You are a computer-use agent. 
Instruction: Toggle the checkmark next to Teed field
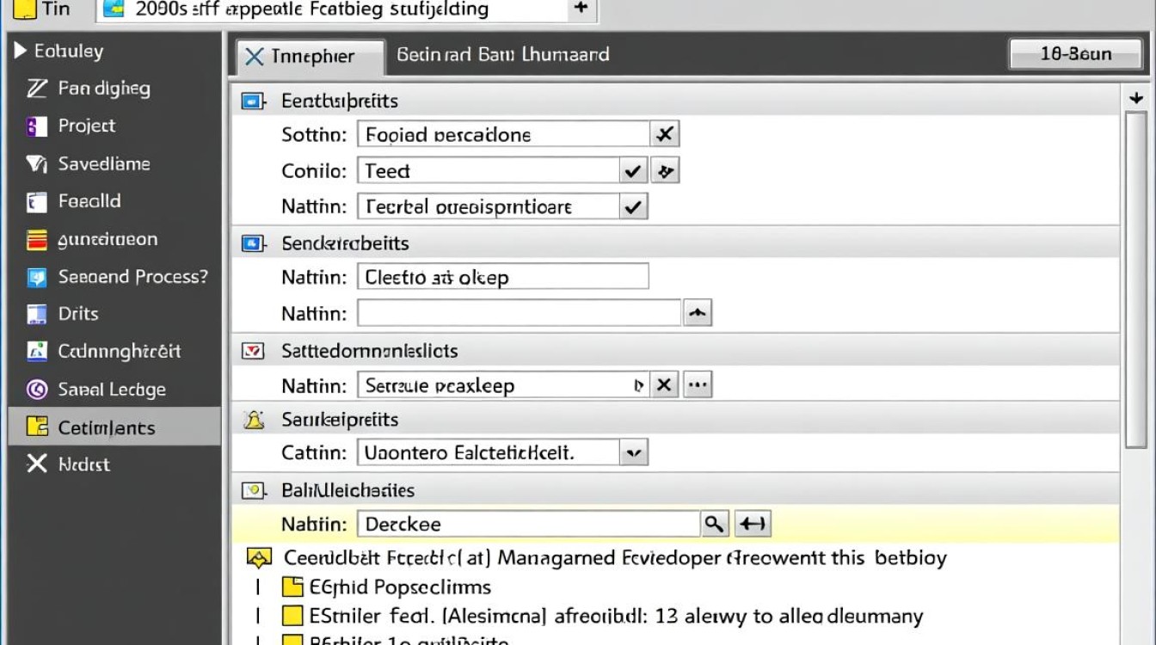coord(633,171)
